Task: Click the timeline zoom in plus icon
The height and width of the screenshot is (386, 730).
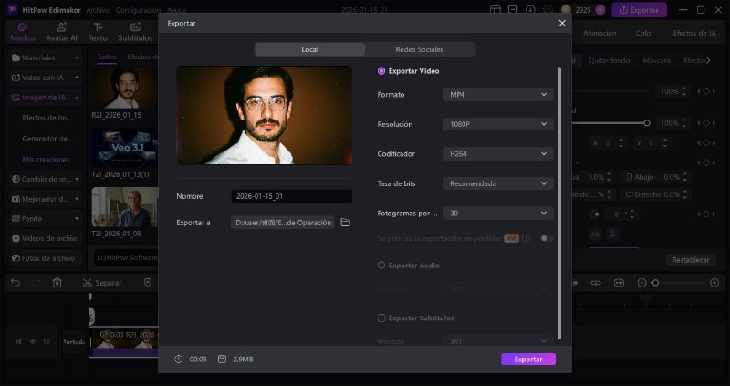Action: tap(714, 283)
